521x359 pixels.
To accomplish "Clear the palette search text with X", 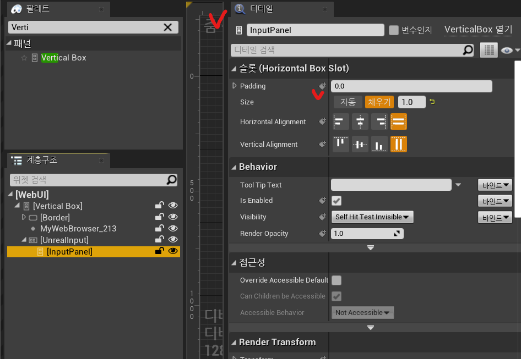I will (x=168, y=27).
